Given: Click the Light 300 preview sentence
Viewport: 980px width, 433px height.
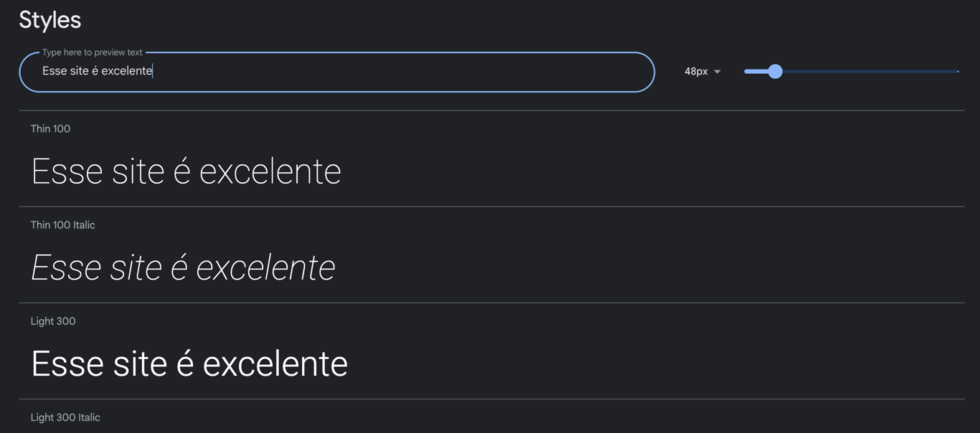Looking at the screenshot, I should 189,363.
